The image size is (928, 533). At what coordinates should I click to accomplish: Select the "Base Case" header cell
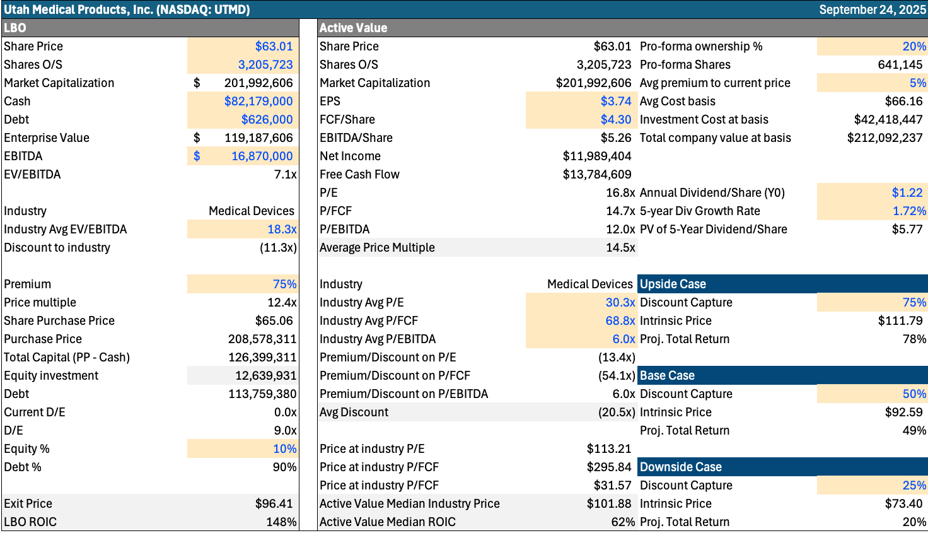click(x=782, y=375)
